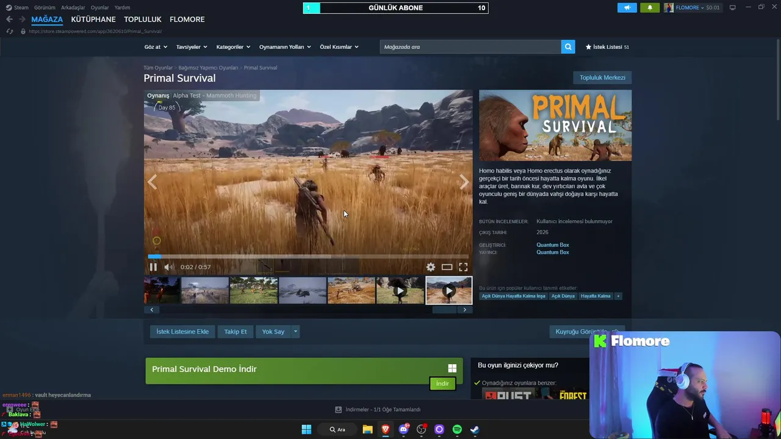Expand the Oynamanın Yolları dropdown
The image size is (781, 439).
(x=285, y=47)
